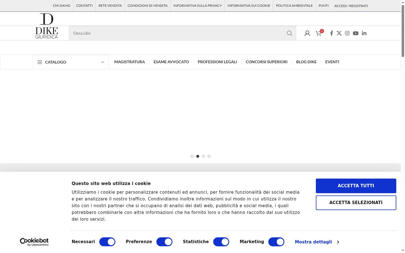This screenshot has width=405, height=253.
Task: Disable the Marketing cookie switch
Action: [276, 242]
